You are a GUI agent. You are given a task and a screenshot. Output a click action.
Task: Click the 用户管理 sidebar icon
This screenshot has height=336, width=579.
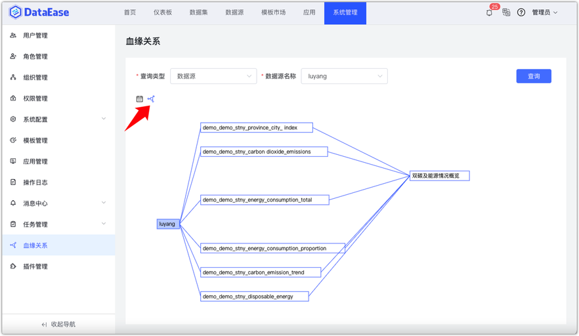(x=13, y=35)
